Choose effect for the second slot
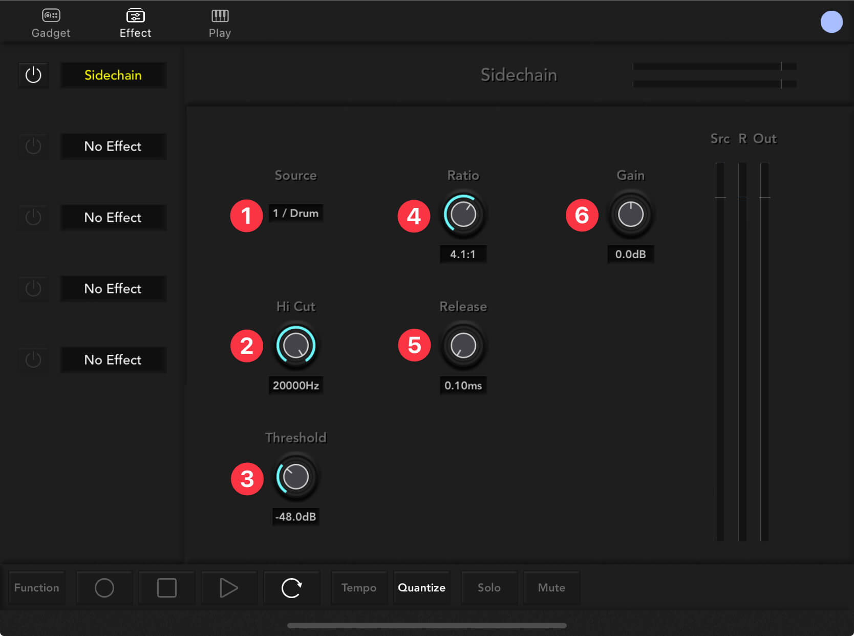Image resolution: width=854 pixels, height=636 pixels. (x=113, y=146)
